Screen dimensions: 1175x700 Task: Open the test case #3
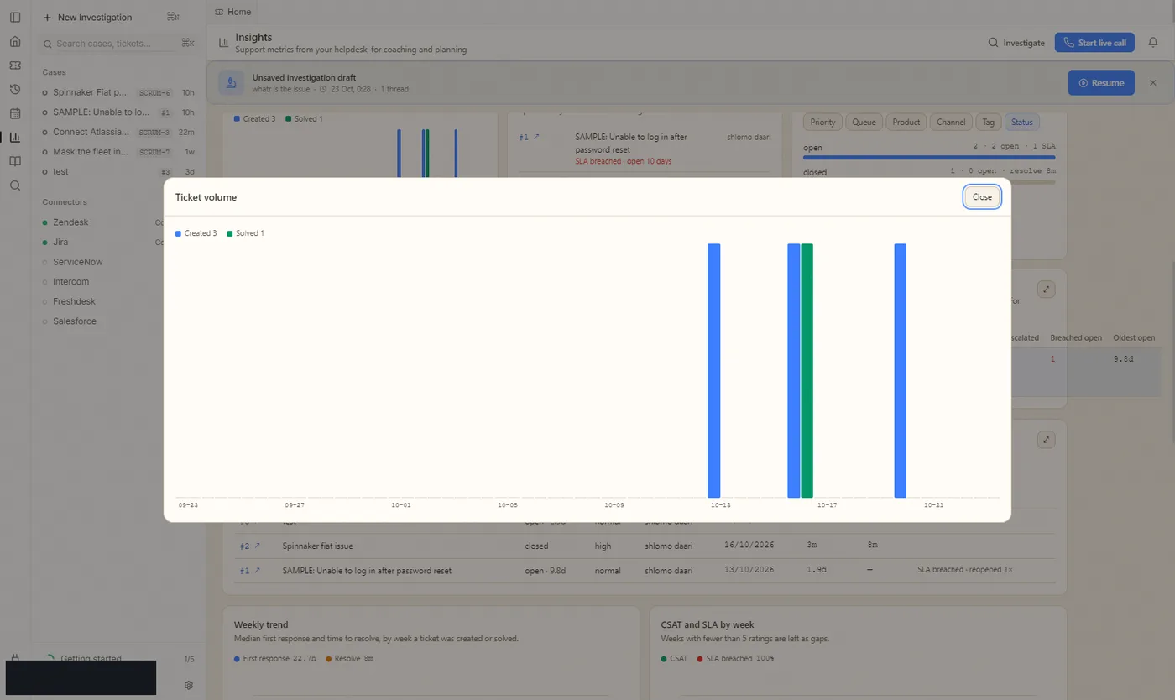[x=117, y=171]
